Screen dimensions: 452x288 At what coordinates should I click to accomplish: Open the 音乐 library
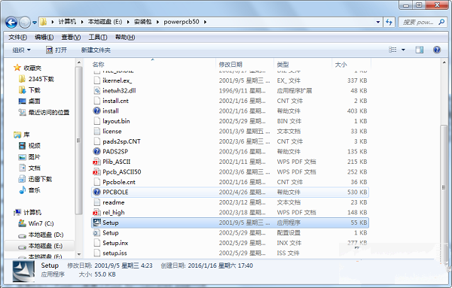35,190
